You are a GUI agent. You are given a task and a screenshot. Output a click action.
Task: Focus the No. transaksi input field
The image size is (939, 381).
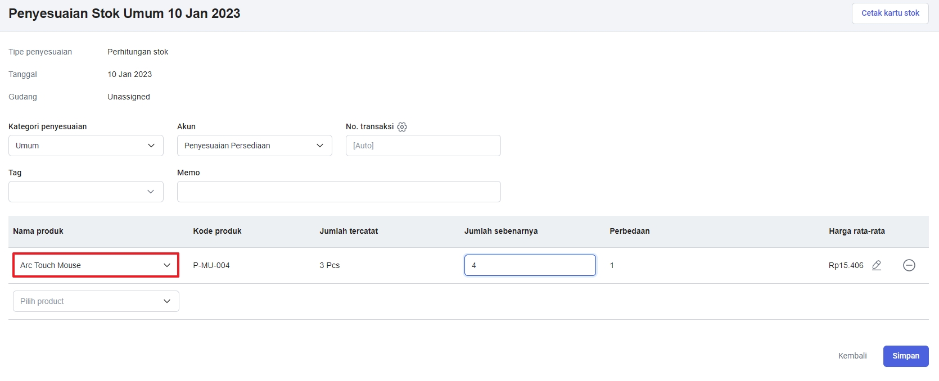coord(423,146)
